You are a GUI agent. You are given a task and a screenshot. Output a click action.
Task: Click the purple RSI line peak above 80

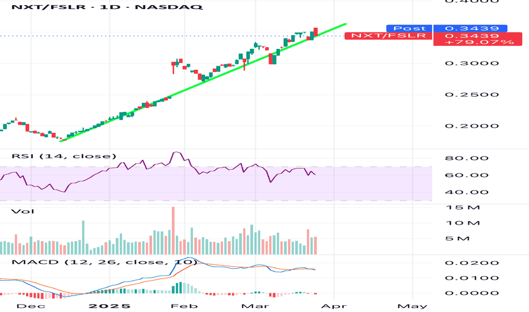tap(176, 153)
